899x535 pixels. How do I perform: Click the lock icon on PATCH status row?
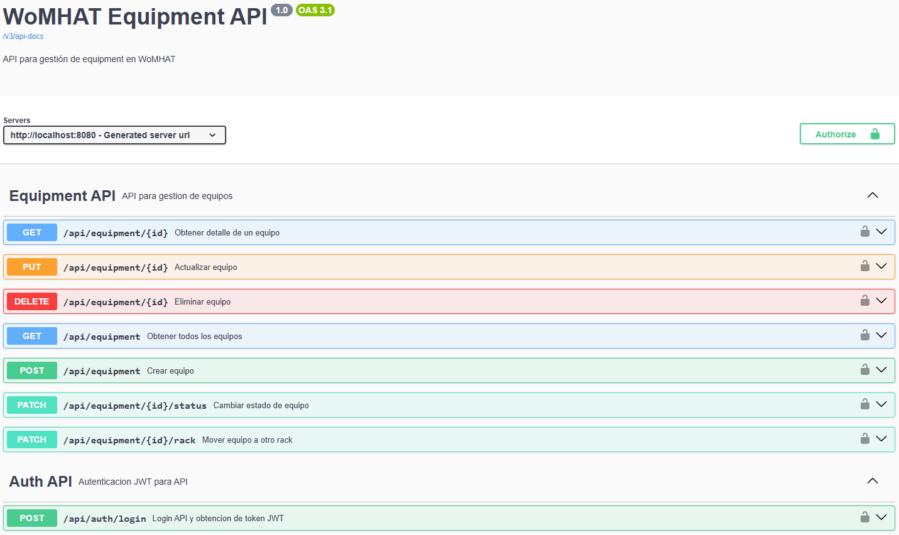865,404
